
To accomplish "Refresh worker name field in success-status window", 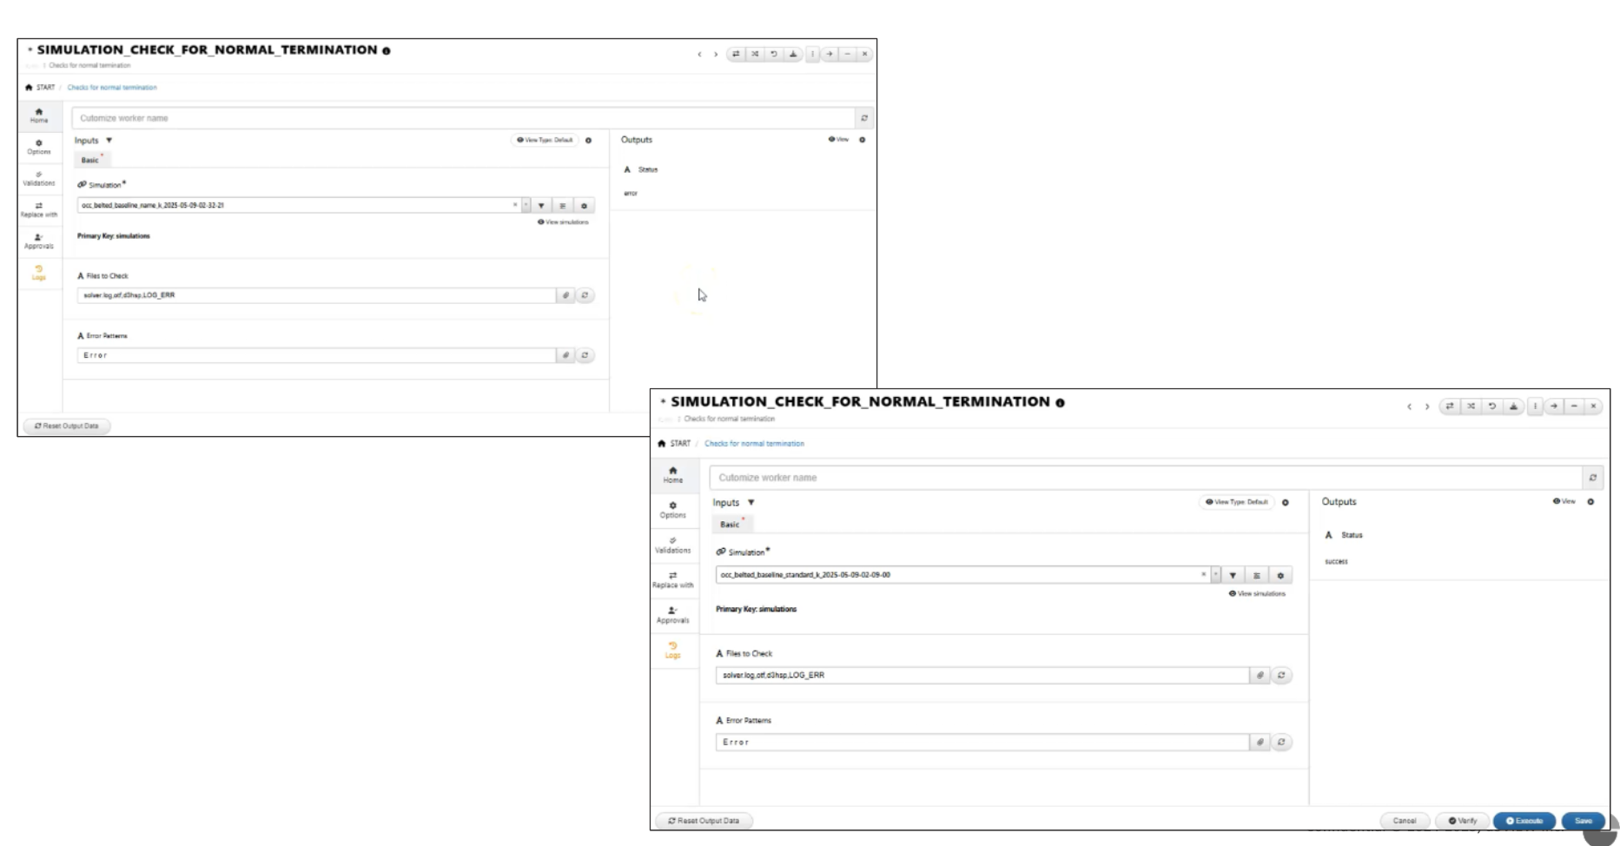I will [1592, 477].
